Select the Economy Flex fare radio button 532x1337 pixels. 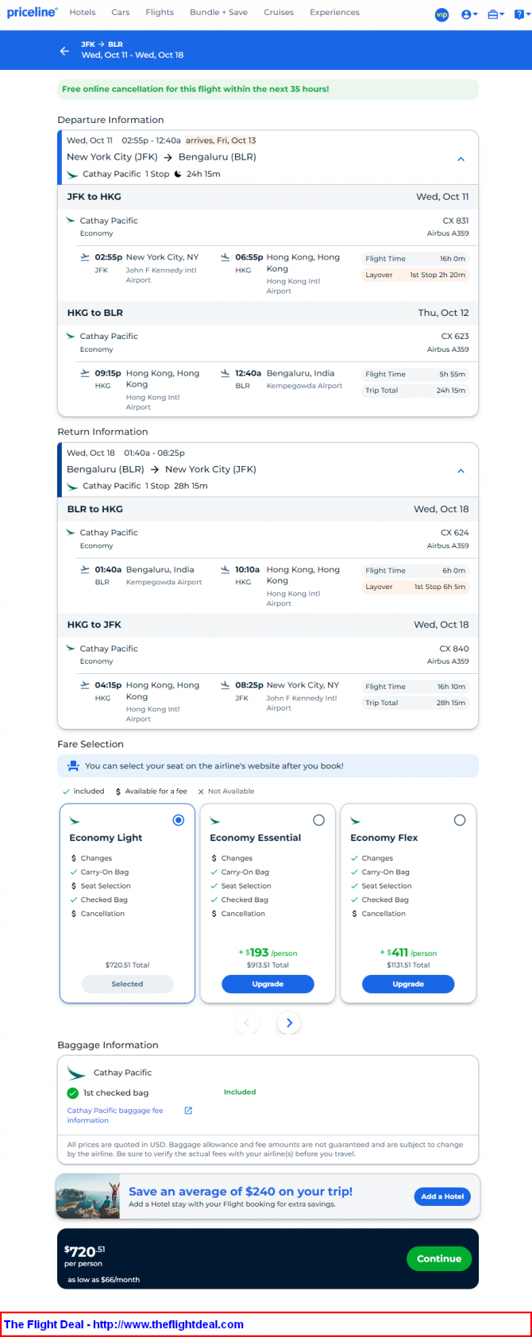460,820
